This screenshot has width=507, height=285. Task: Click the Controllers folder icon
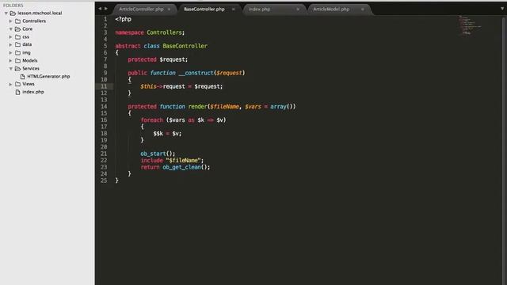coord(17,21)
